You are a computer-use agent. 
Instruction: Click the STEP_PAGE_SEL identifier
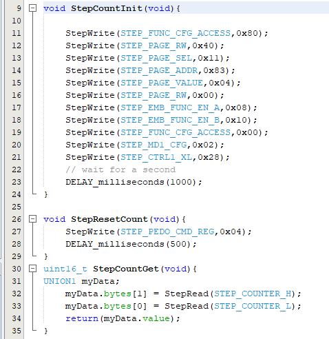156,58
